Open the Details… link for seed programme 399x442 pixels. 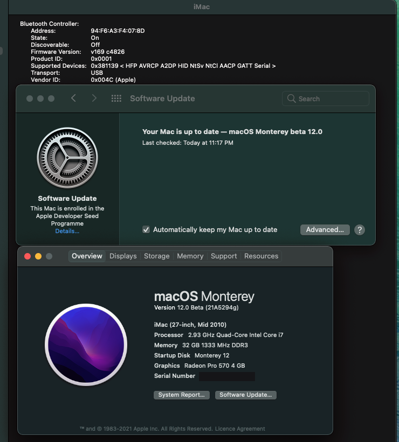(67, 231)
